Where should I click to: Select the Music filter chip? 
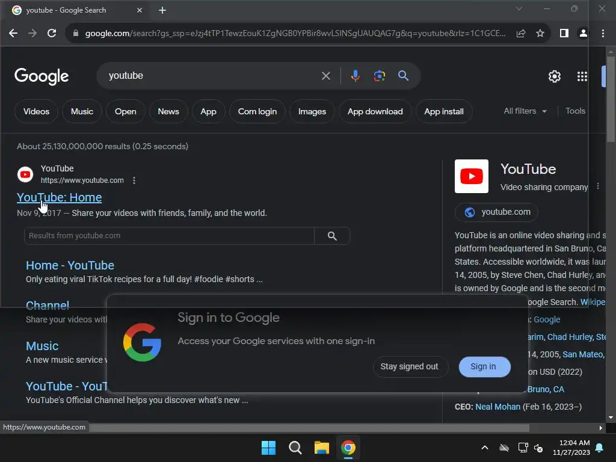coord(82,111)
